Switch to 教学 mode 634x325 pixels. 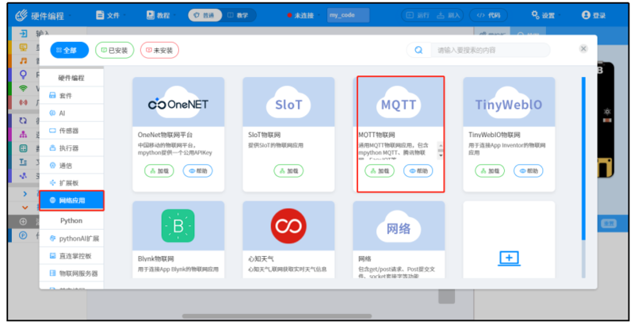[239, 15]
